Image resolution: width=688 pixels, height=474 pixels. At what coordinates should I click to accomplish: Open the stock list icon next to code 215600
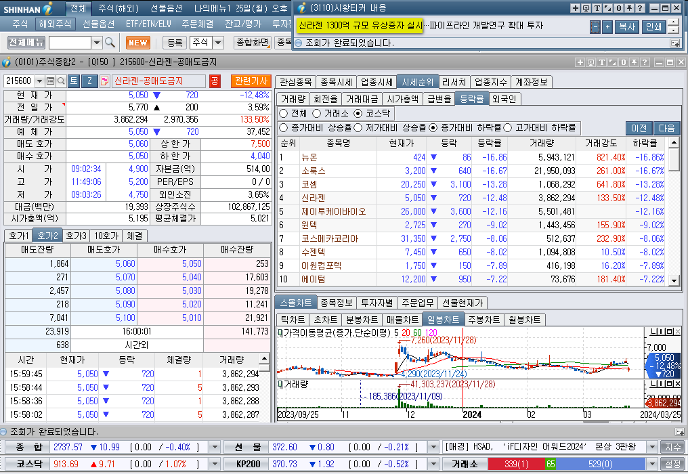coord(51,81)
